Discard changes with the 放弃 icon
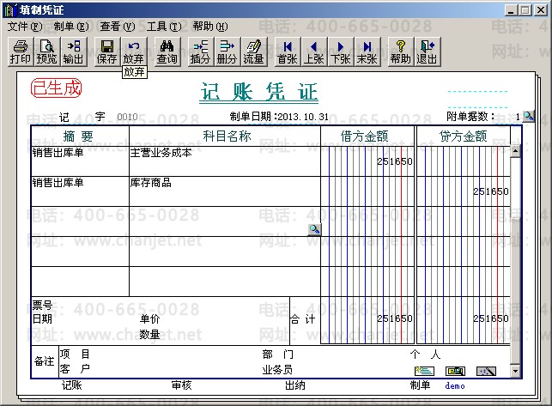Viewport: 552px width, 406px height. point(133,52)
